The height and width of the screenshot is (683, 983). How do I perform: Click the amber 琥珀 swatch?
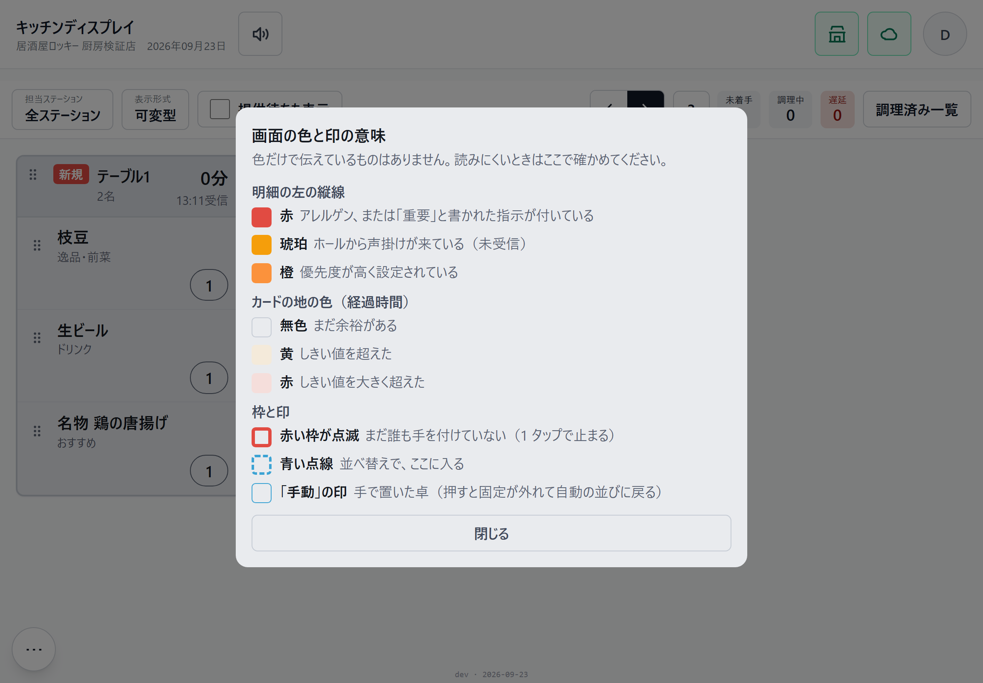(262, 245)
